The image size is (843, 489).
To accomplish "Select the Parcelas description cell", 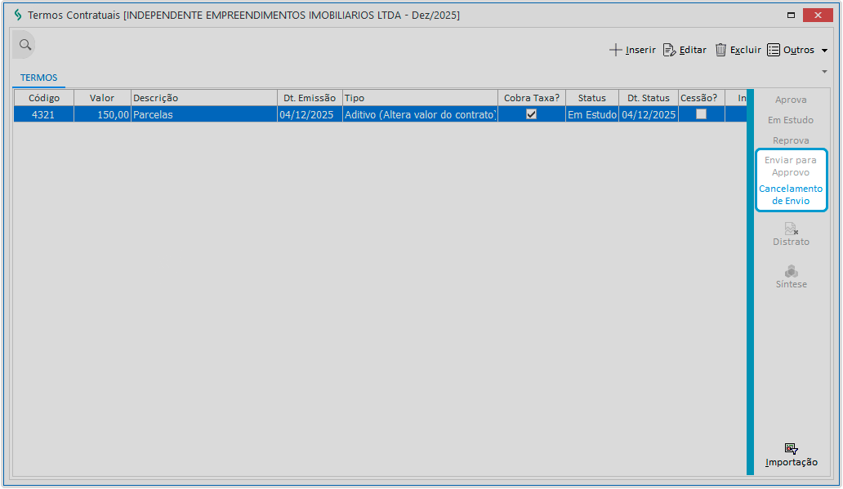I will coord(203,114).
